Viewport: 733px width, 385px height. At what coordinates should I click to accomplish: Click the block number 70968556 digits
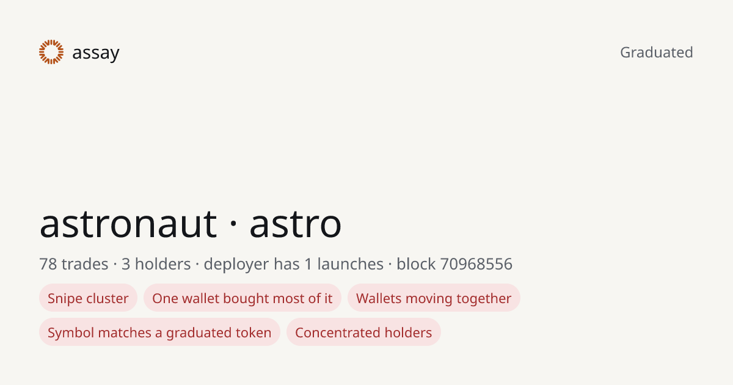[x=476, y=264]
